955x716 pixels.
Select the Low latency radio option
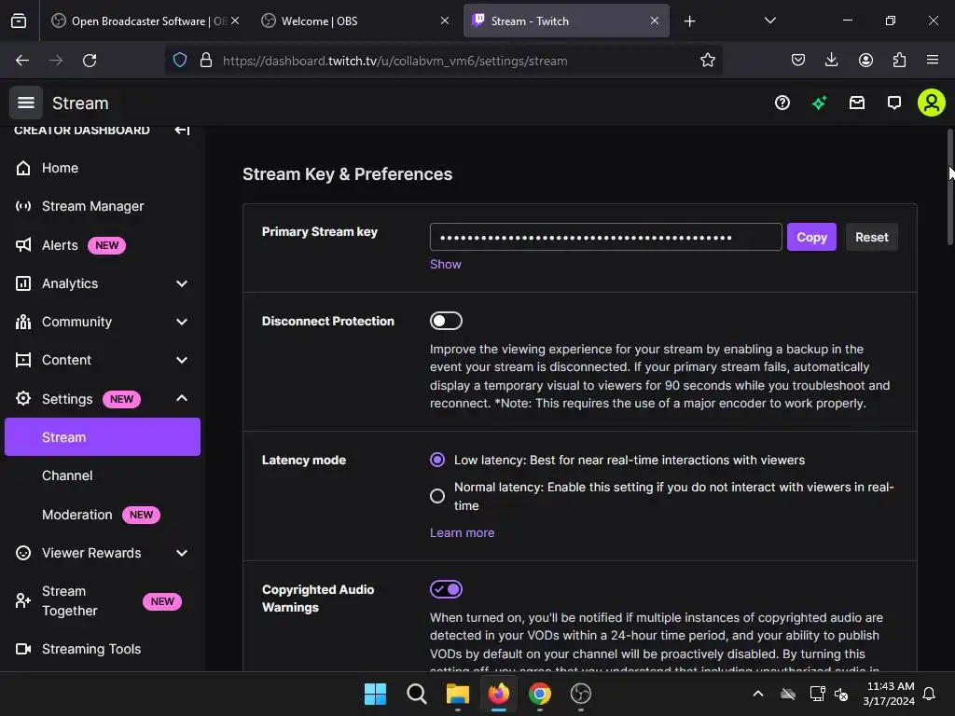pos(437,460)
